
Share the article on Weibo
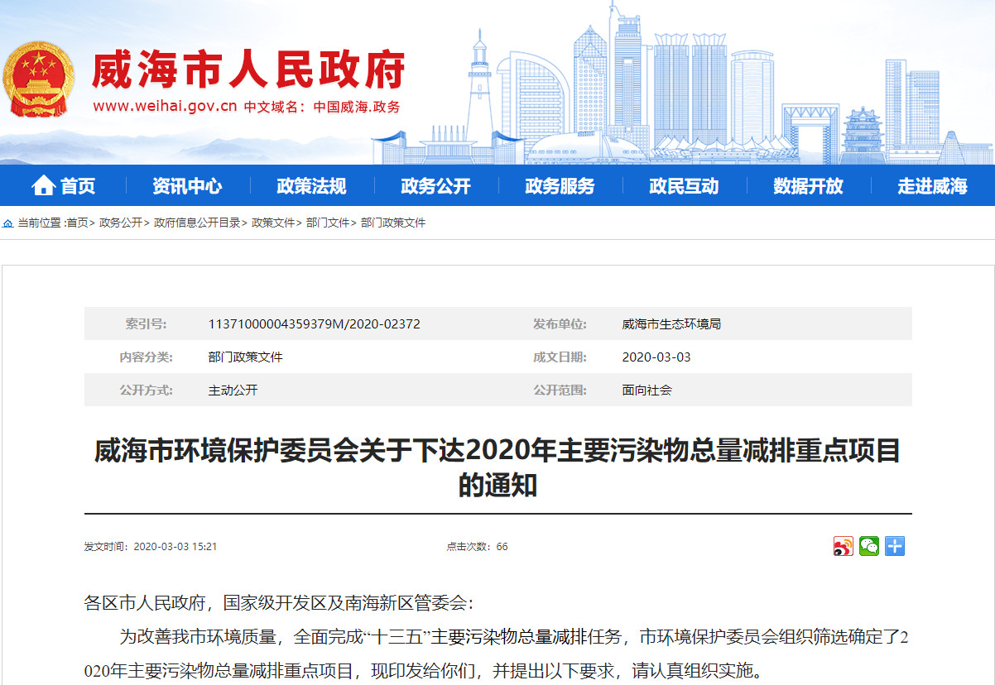843,546
